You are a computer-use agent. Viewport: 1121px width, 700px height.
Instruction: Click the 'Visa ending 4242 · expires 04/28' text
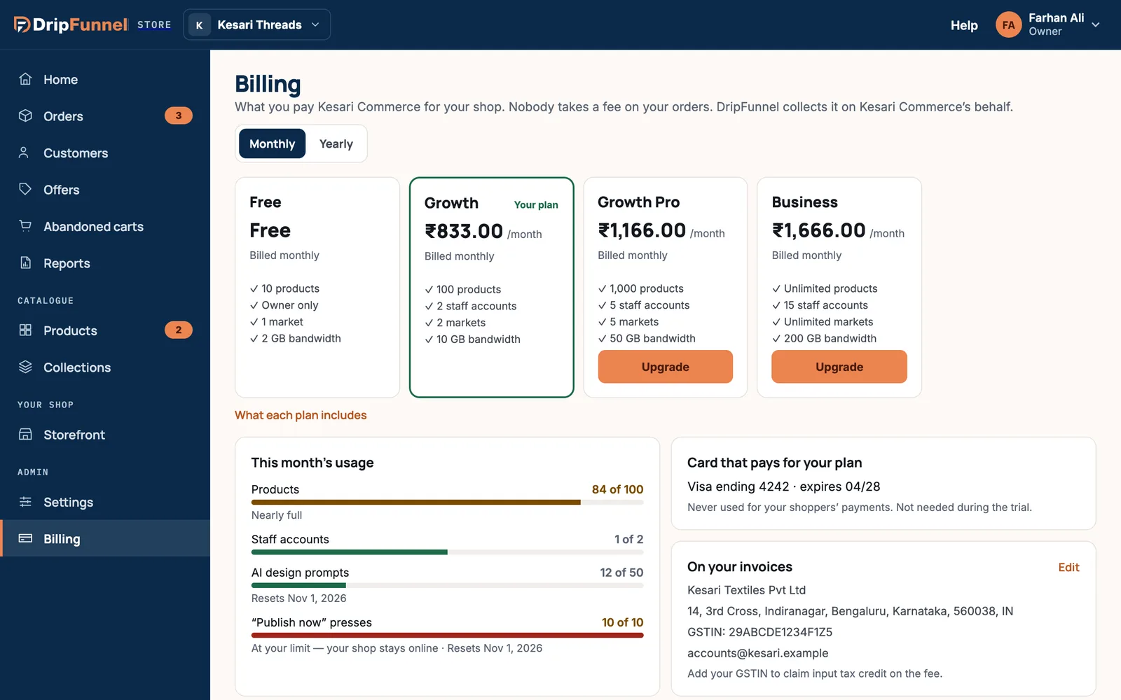(783, 486)
